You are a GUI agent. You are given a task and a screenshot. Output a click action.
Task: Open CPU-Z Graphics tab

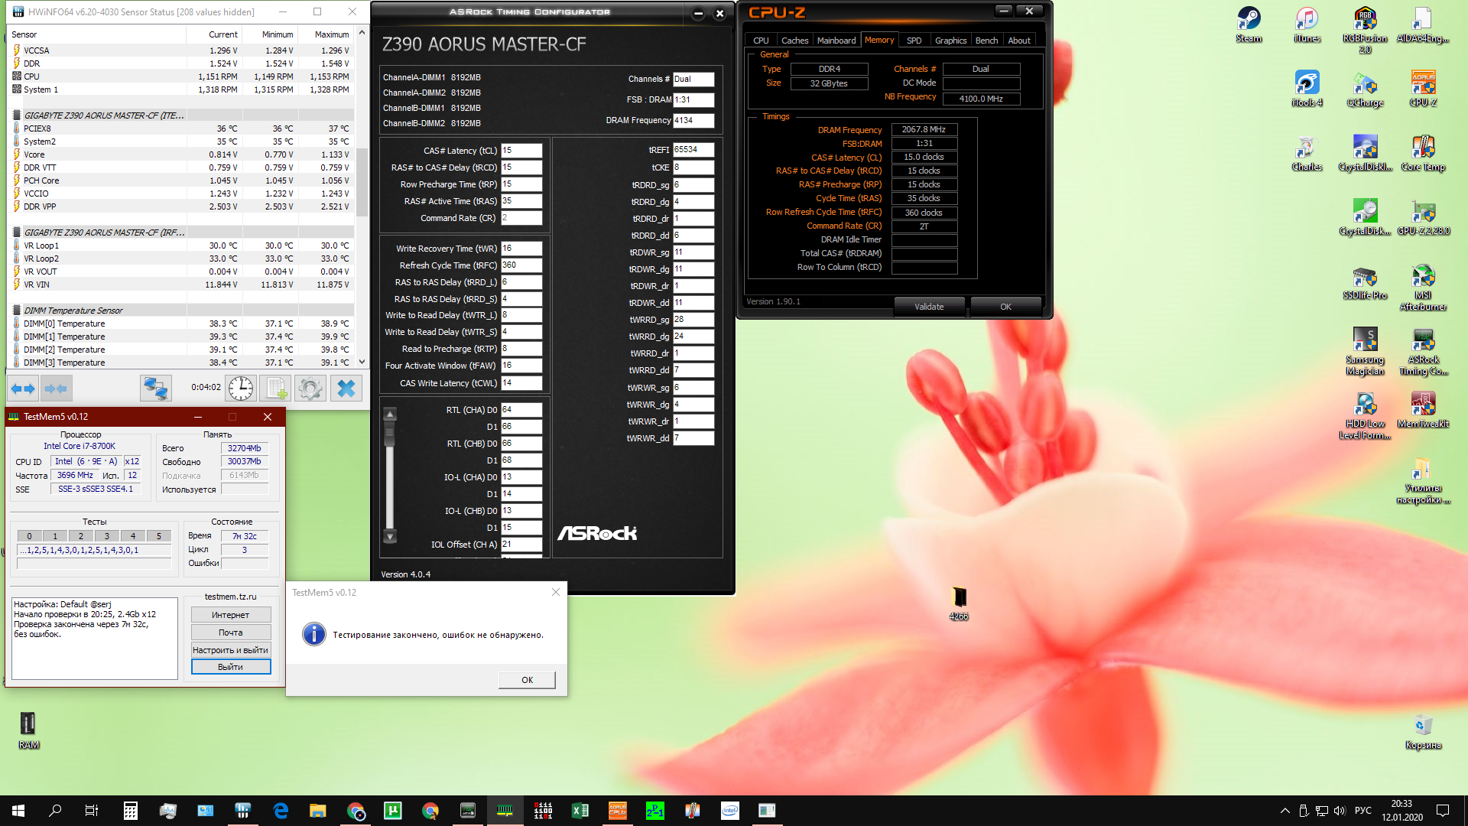click(x=950, y=41)
